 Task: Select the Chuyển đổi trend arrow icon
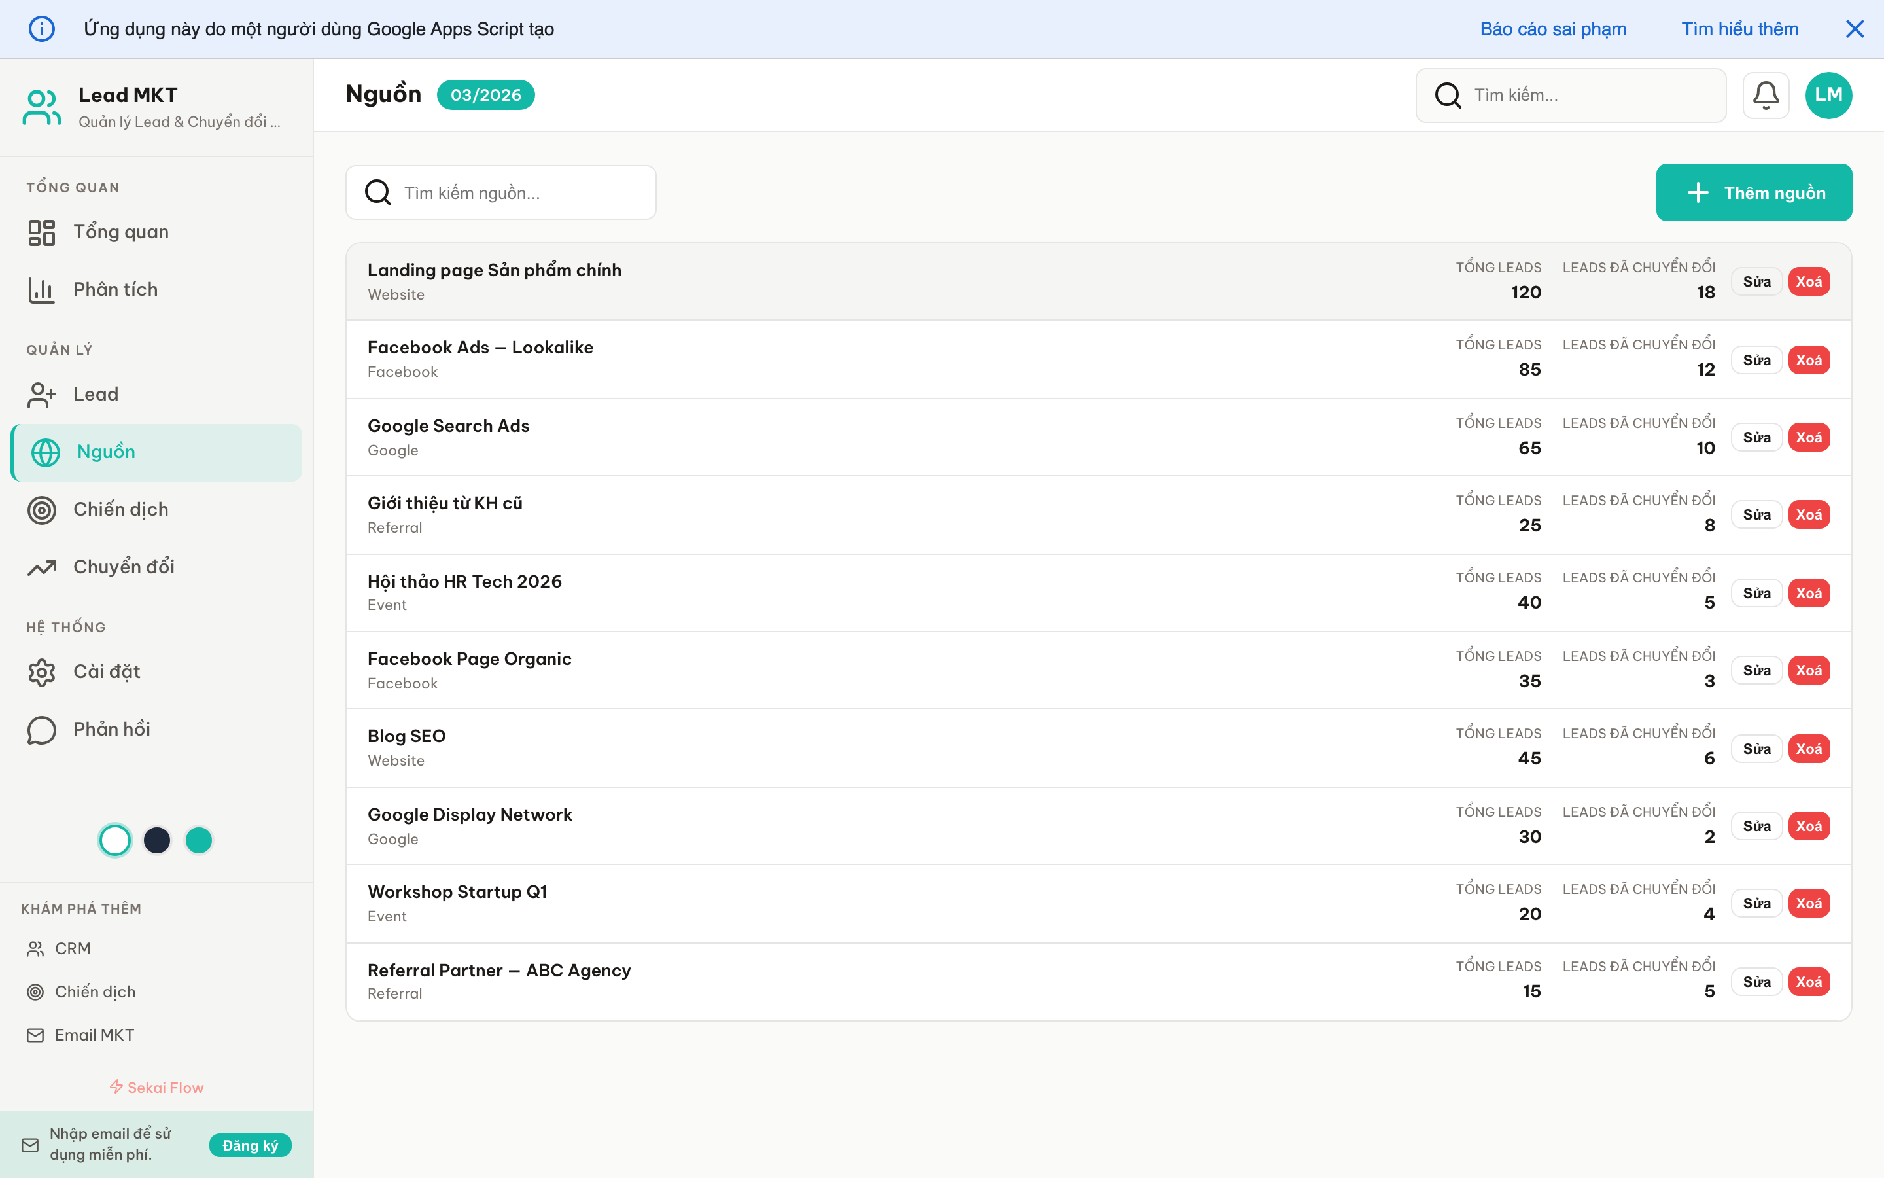point(41,567)
